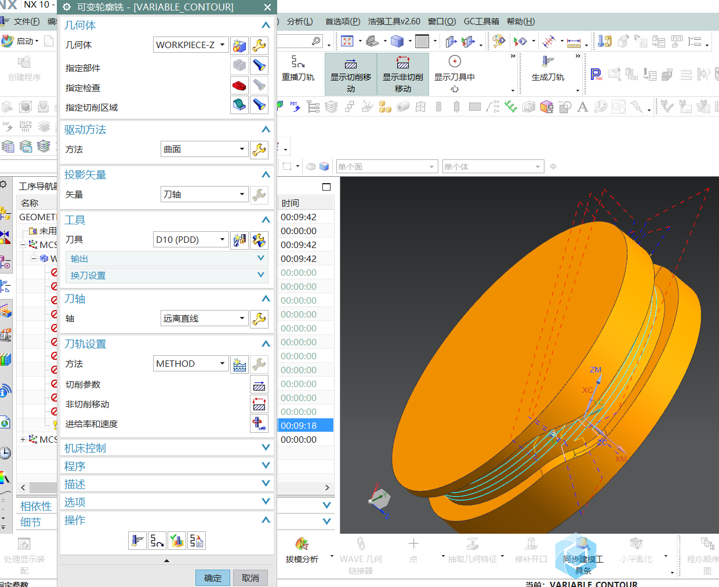Edit geometry wrench next to WORKPIECE-Z

[259, 45]
